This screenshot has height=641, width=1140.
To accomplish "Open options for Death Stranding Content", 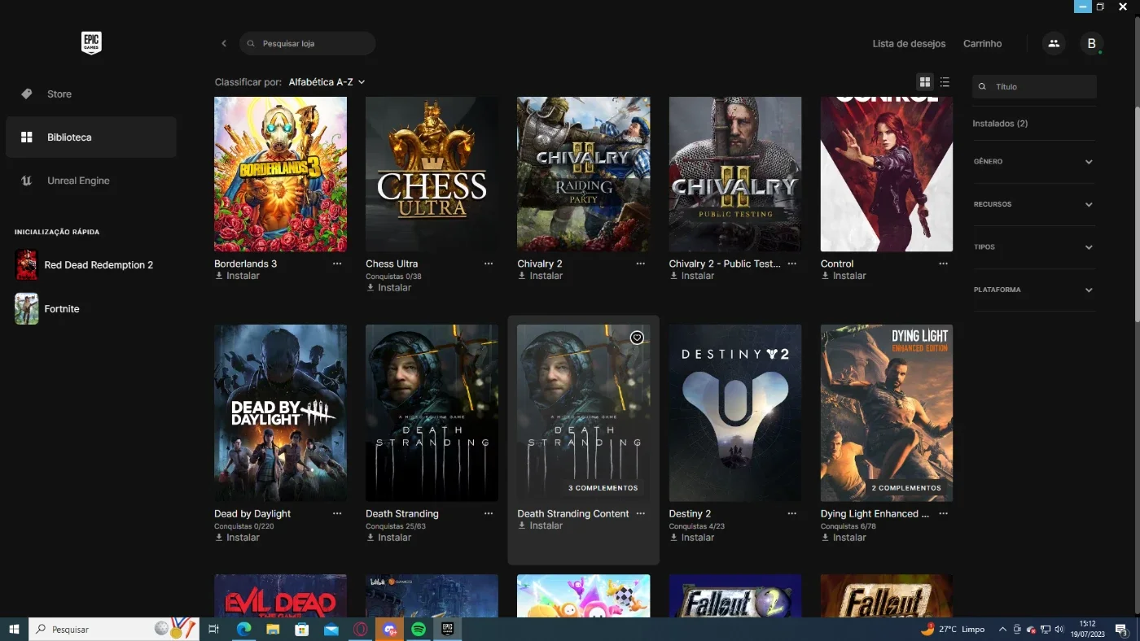I will tap(641, 513).
